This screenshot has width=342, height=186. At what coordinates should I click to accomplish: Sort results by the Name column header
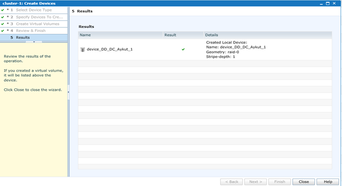120,35
